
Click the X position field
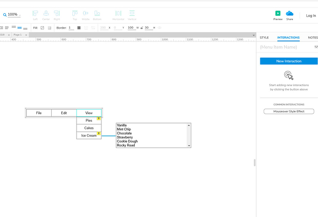click(103, 28)
